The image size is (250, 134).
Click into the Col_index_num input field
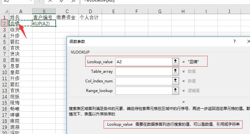coord(144,81)
